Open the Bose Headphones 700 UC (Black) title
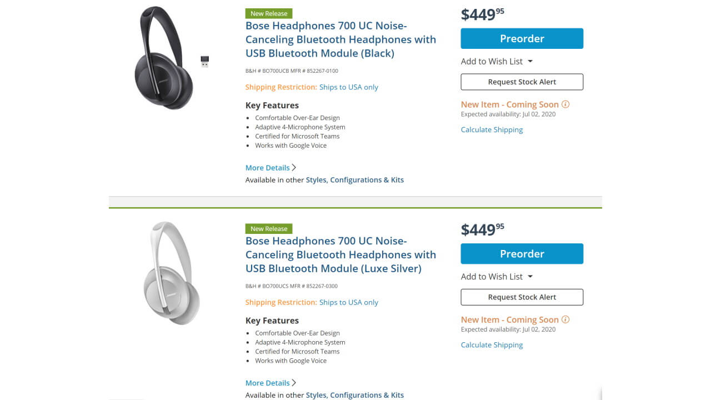 tap(341, 39)
